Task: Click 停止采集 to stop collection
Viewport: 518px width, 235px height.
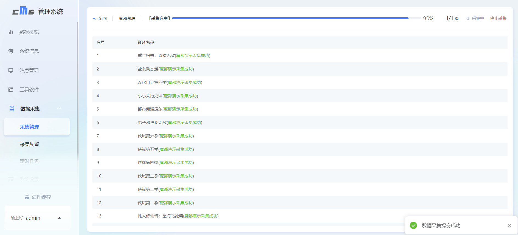Action: pyautogui.click(x=498, y=18)
